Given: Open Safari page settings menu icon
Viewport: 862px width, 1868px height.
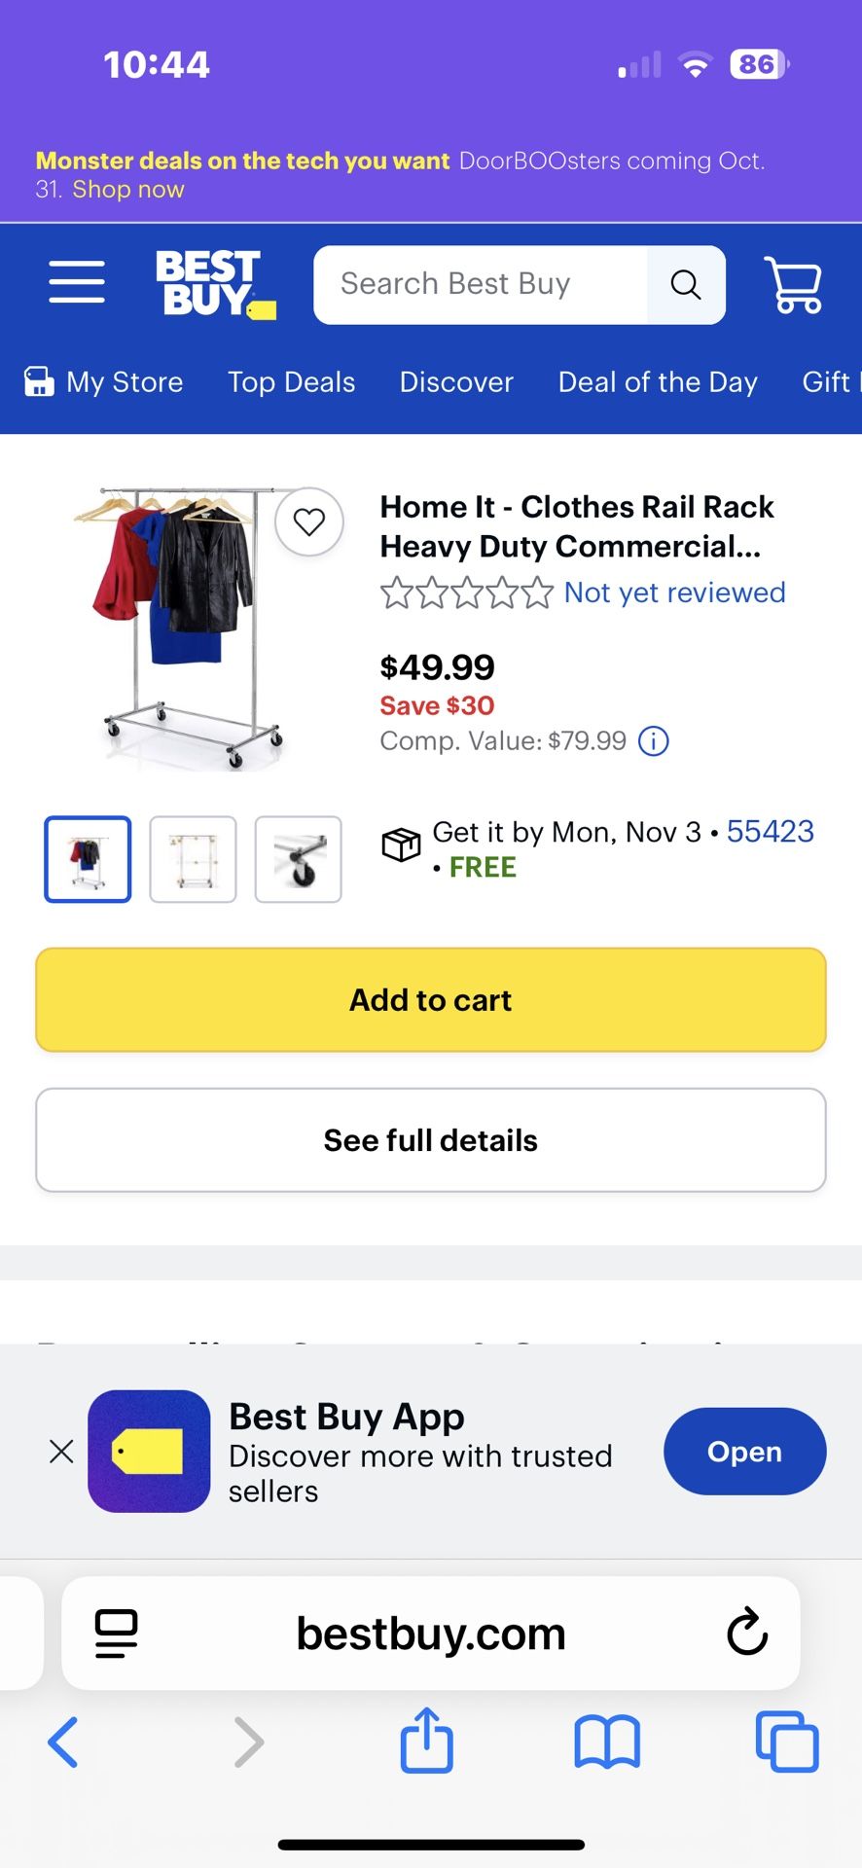Looking at the screenshot, I should [116, 1633].
